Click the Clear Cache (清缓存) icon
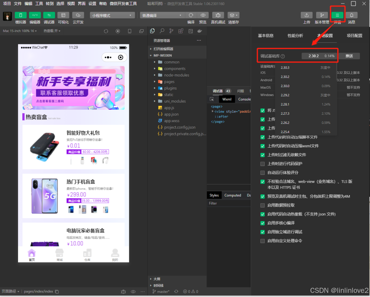 click(x=233, y=15)
